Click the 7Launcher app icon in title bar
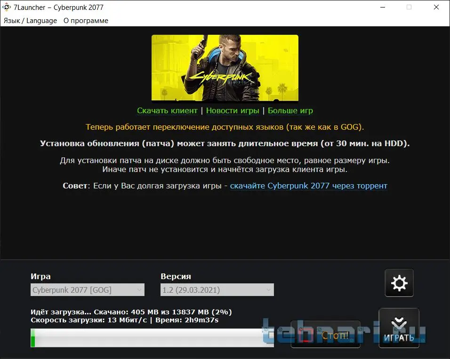This screenshot has width=450, height=359. point(6,7)
